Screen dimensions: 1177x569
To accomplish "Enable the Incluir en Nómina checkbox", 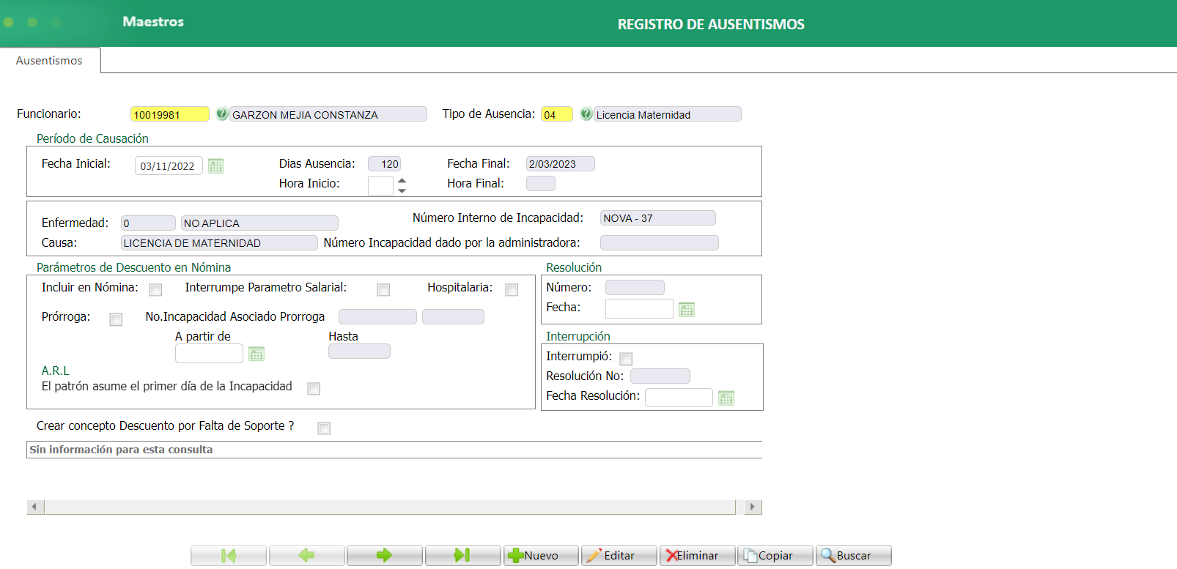I will [x=155, y=290].
